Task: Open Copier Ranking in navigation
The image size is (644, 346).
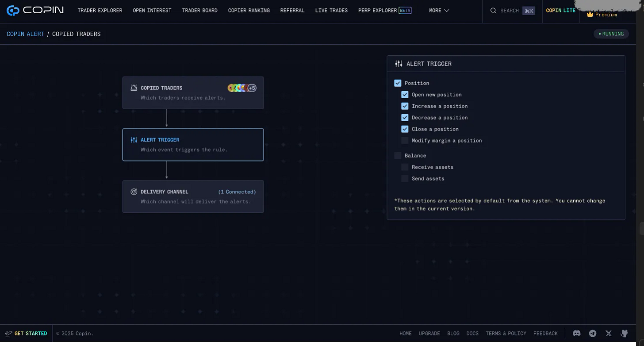Action: tap(249, 11)
